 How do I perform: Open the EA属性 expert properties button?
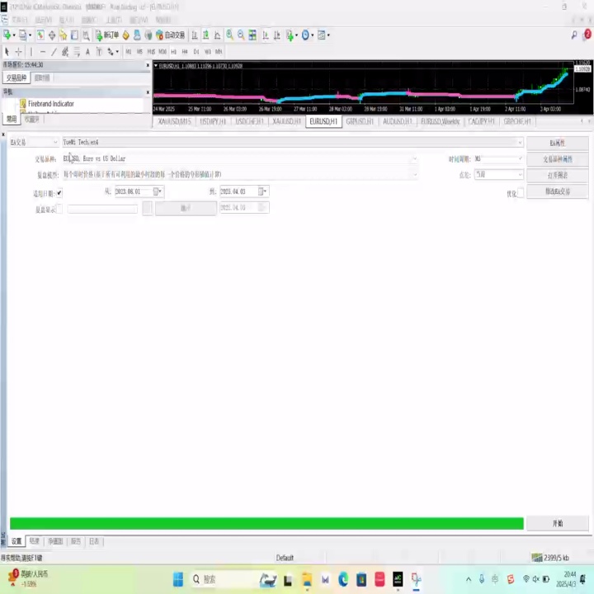point(558,144)
